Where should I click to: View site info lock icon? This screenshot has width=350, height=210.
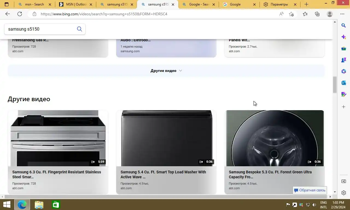click(x=34, y=14)
